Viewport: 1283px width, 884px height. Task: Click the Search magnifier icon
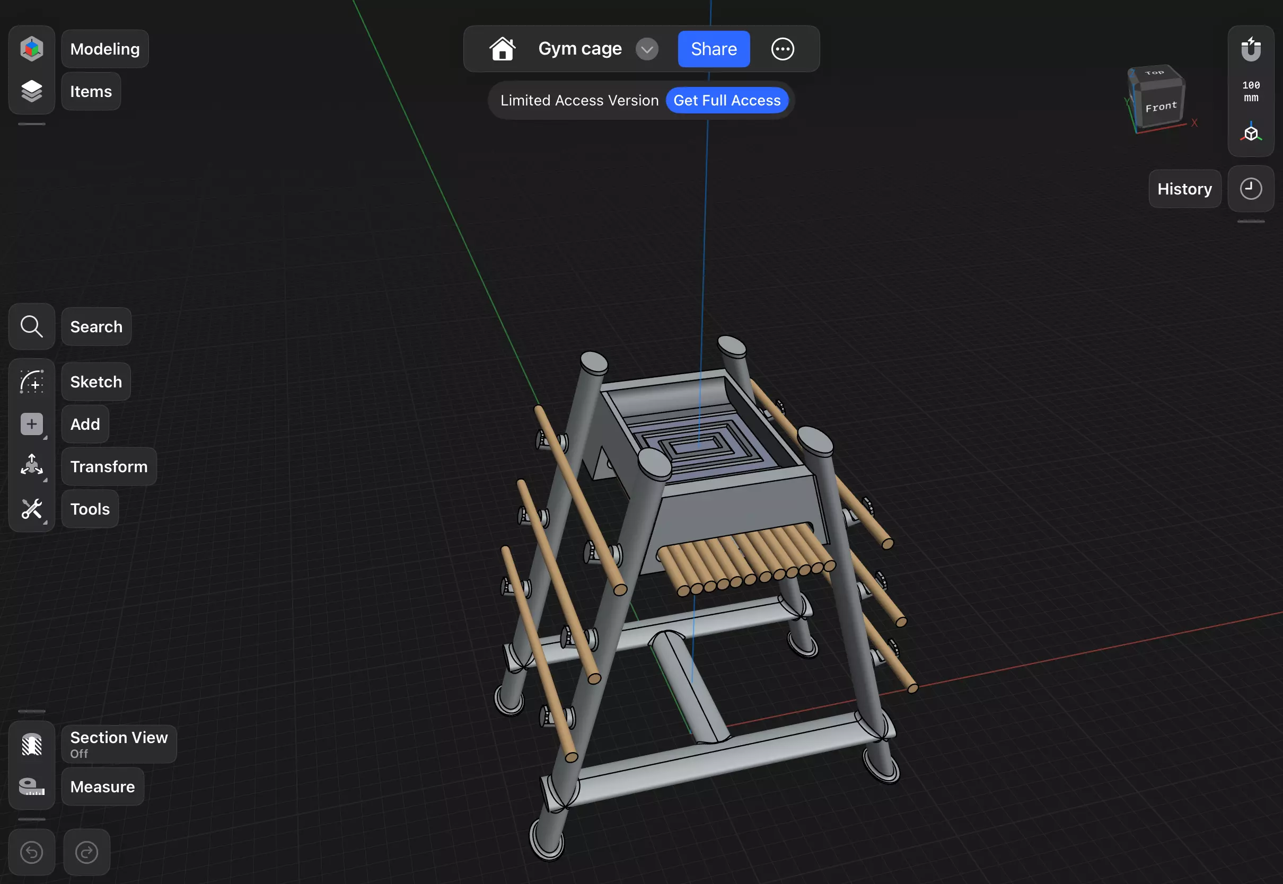tap(32, 327)
